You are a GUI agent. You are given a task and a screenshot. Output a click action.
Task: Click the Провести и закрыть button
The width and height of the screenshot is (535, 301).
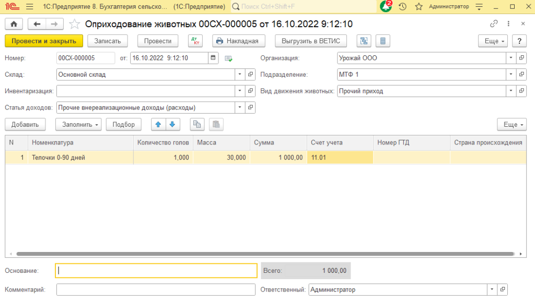[44, 41]
